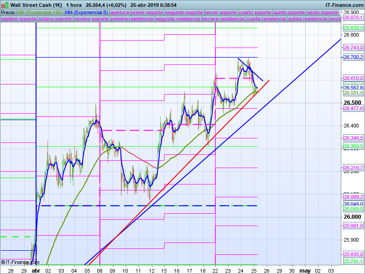Image resolution: width=365 pixels, height=274 pixels.
Task: Select the tercera resistencia label
Action: click(223, 19)
